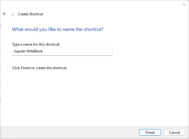This screenshot has height=139, width=189.
Task: Click the empty title bar area left of X
Action: (x=92, y=5)
